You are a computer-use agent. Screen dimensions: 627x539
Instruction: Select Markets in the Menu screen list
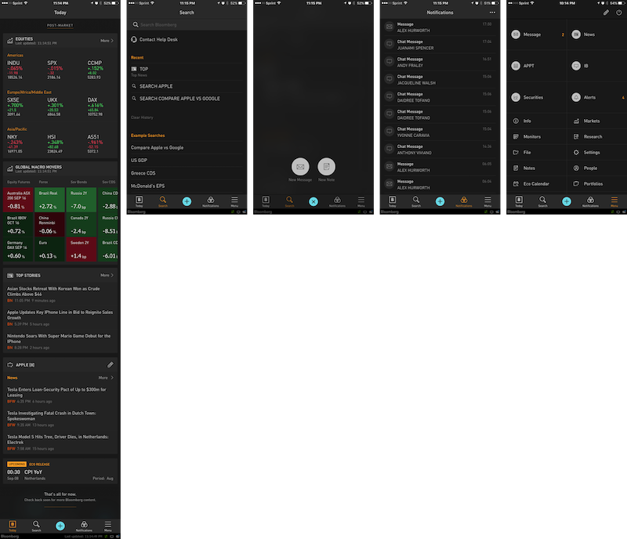coord(596,121)
